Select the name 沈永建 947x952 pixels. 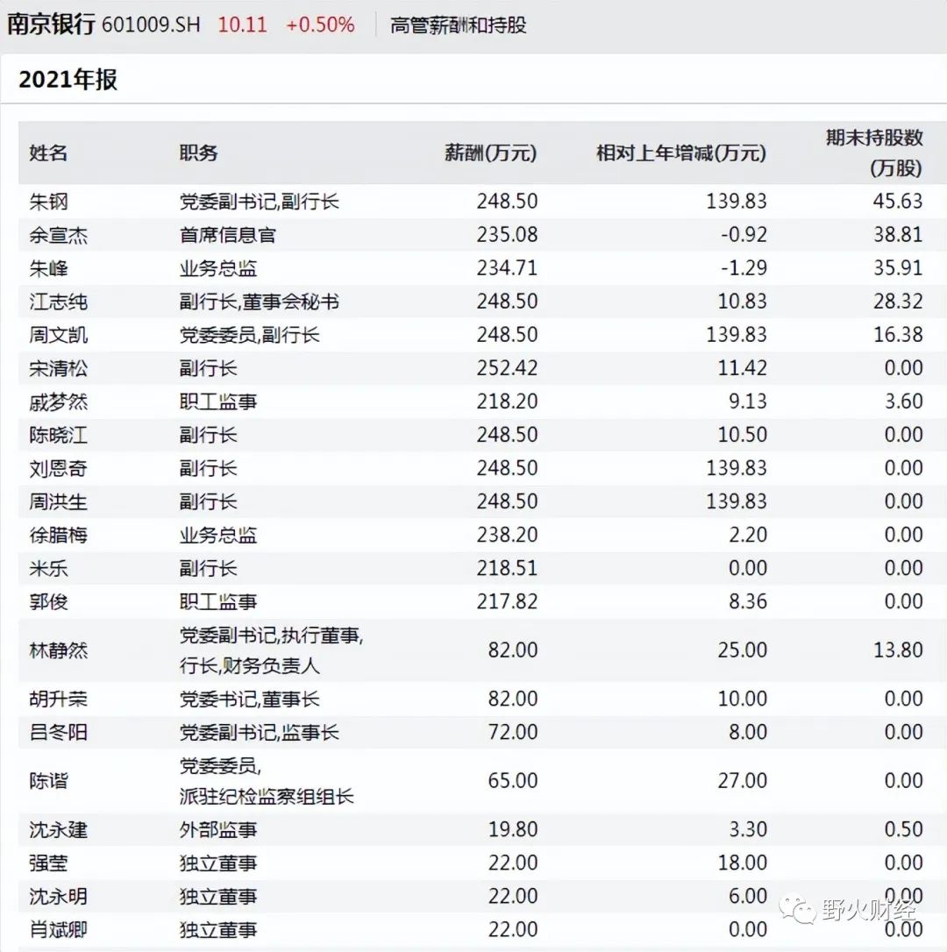coord(59,830)
